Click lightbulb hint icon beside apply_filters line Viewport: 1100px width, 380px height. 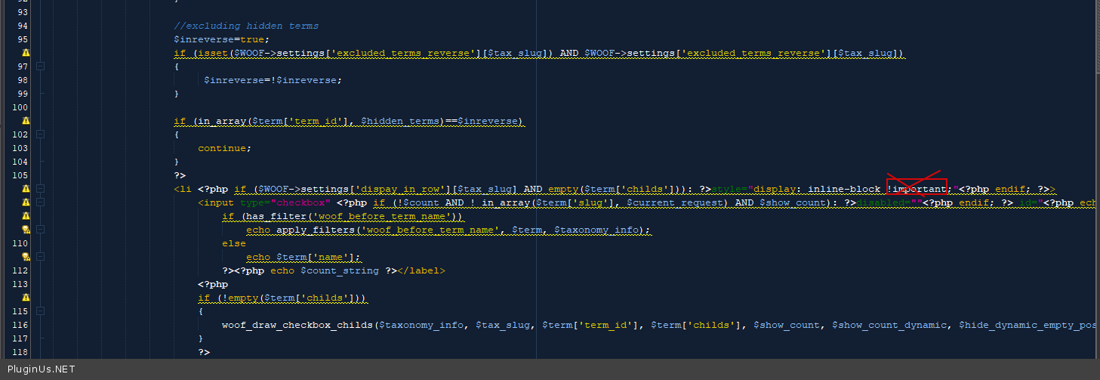pos(26,230)
